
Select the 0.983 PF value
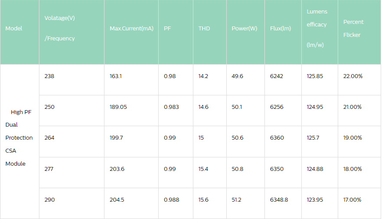(171, 107)
